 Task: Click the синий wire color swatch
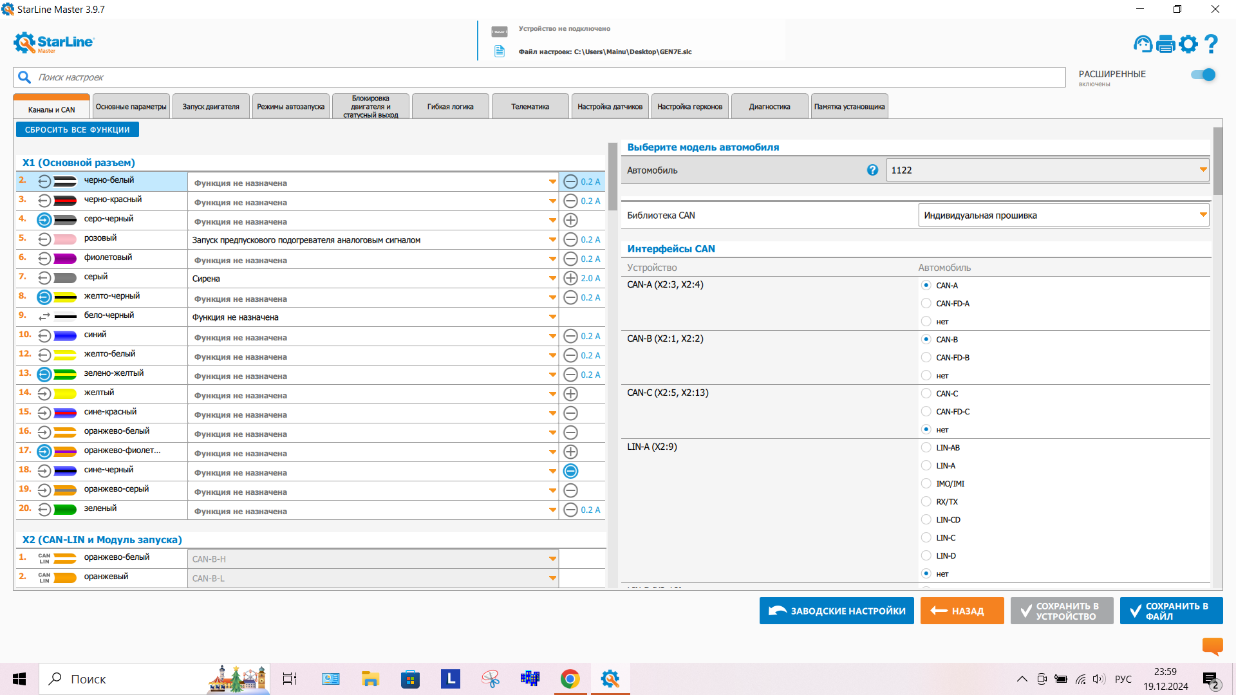coord(65,336)
